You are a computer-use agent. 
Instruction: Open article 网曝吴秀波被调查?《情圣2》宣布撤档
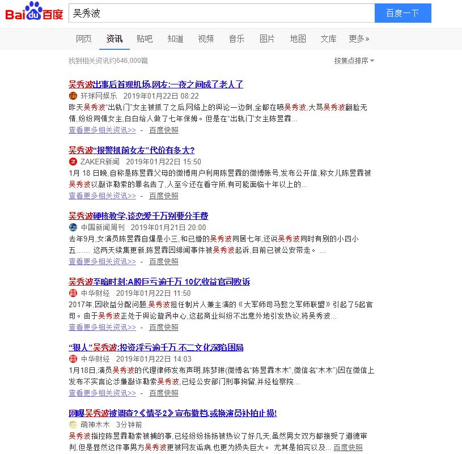pos(173,413)
